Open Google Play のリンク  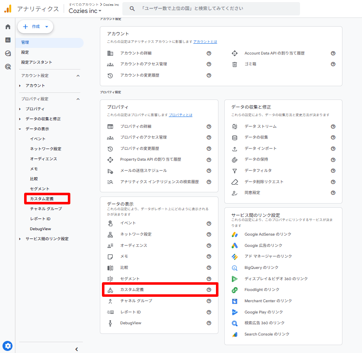[x=264, y=312]
